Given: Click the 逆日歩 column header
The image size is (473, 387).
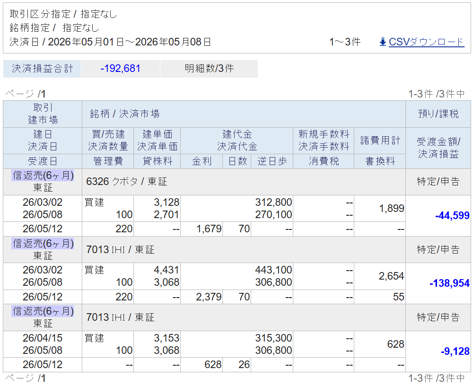Looking at the screenshot, I should tap(272, 161).
